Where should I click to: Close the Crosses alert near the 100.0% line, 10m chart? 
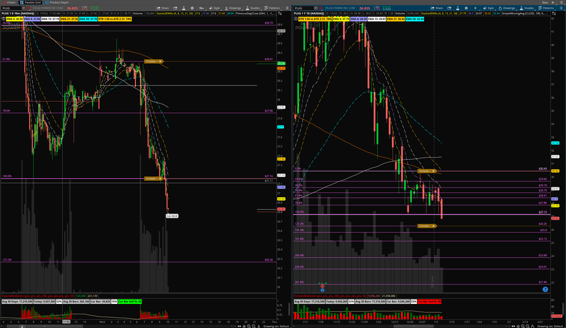(160, 178)
